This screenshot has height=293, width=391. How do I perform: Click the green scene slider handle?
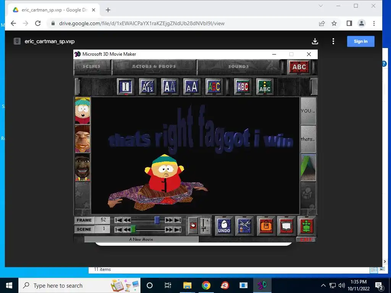tap(133, 229)
